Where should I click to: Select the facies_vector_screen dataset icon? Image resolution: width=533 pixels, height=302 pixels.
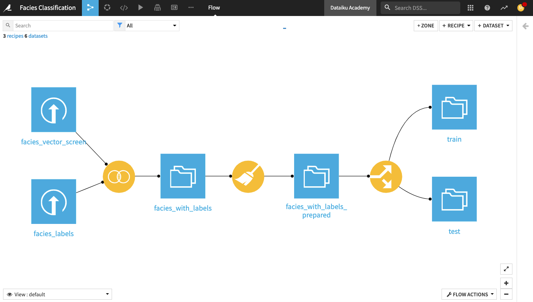pyautogui.click(x=54, y=110)
